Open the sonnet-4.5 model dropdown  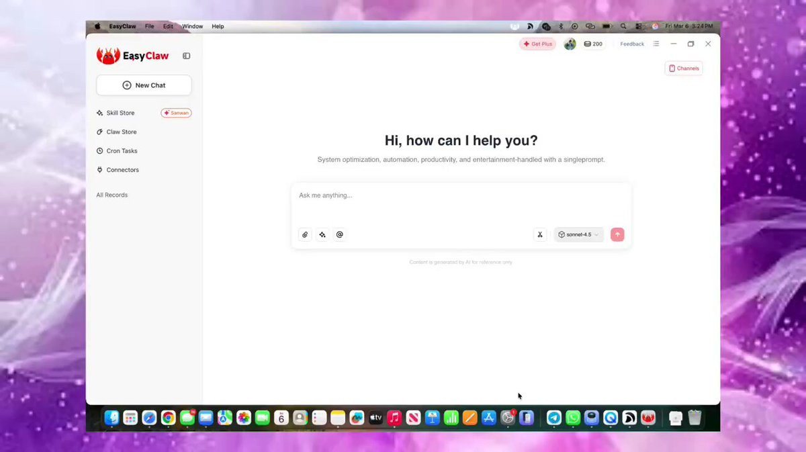pyautogui.click(x=578, y=234)
